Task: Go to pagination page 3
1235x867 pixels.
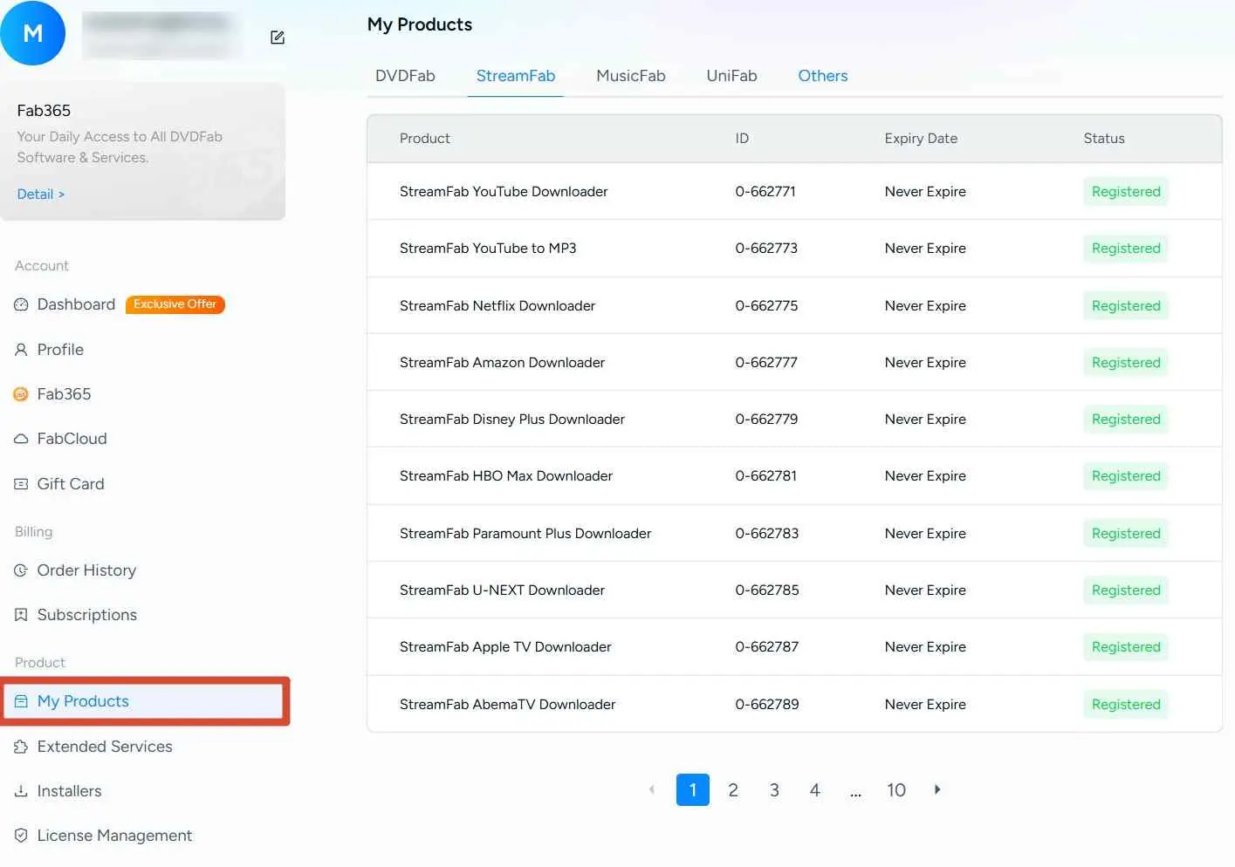Action: (774, 789)
